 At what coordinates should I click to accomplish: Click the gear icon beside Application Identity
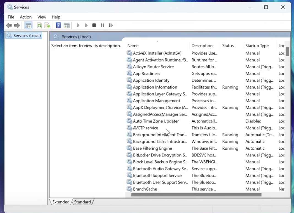(x=129, y=80)
